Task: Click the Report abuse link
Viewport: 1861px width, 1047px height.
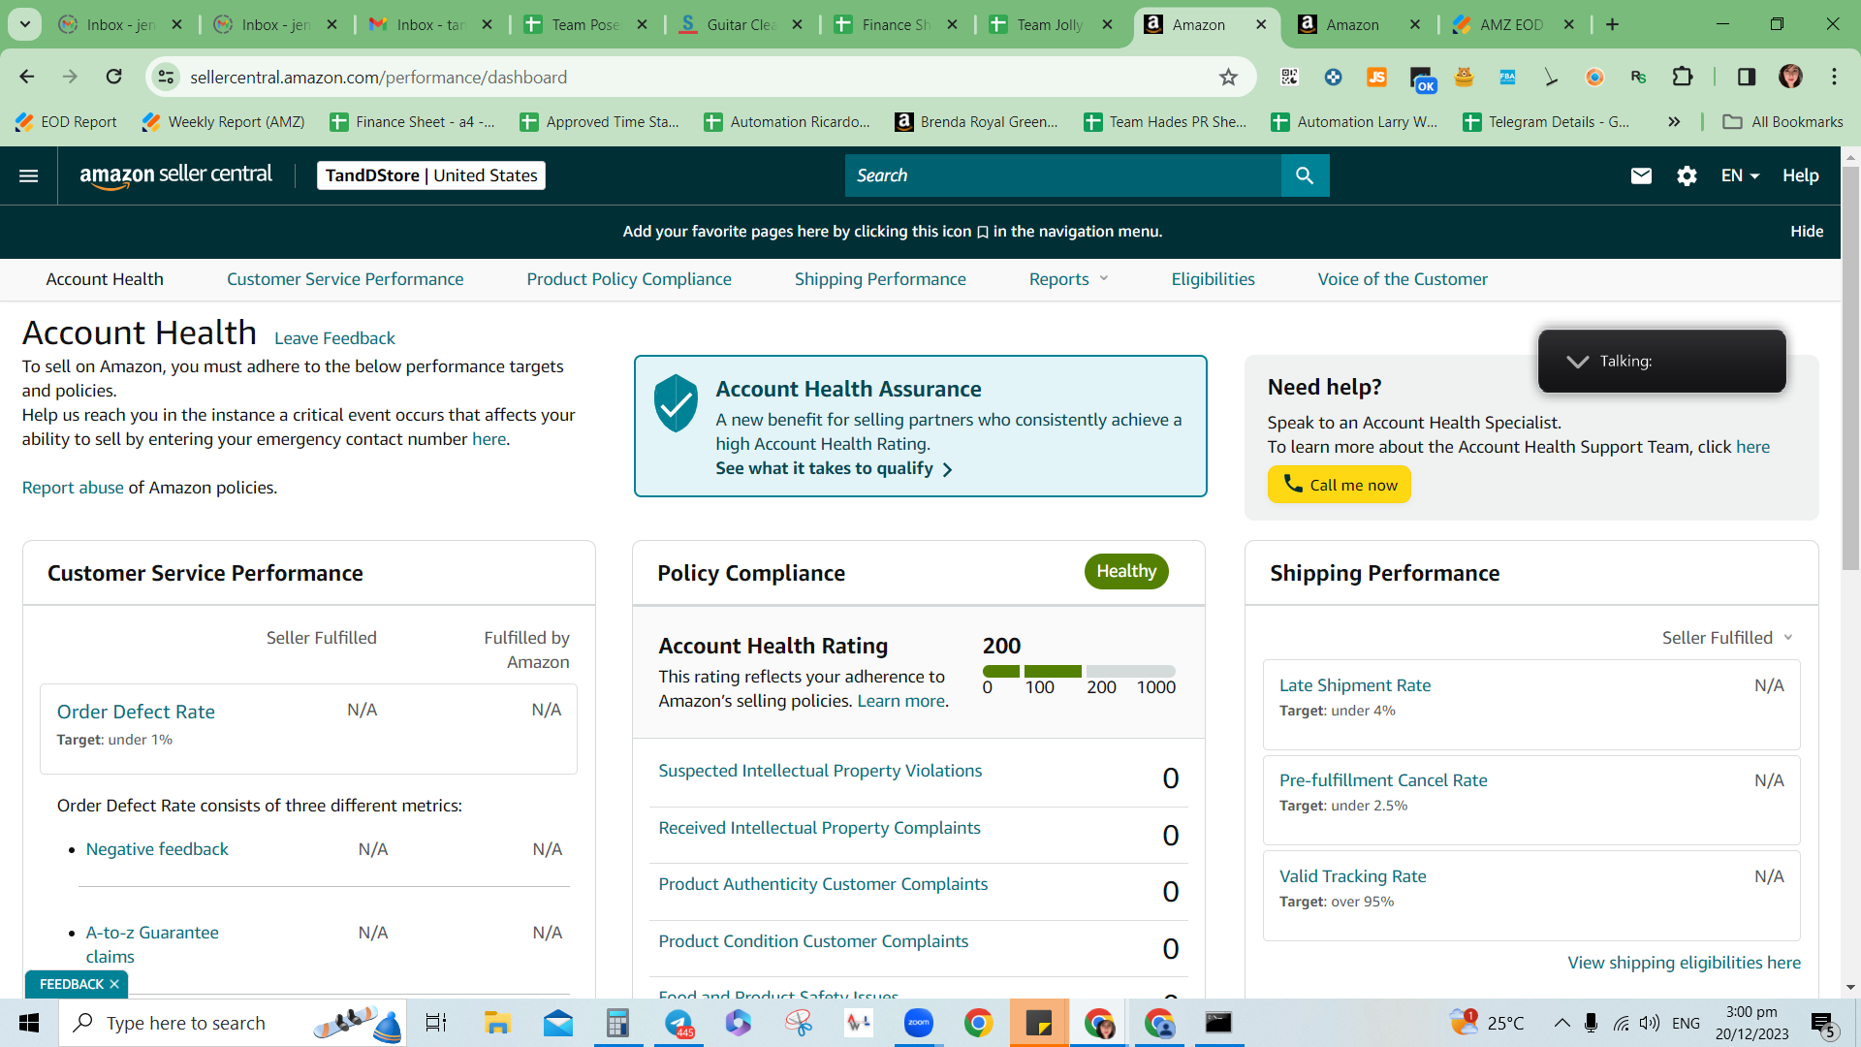Action: coord(73,488)
